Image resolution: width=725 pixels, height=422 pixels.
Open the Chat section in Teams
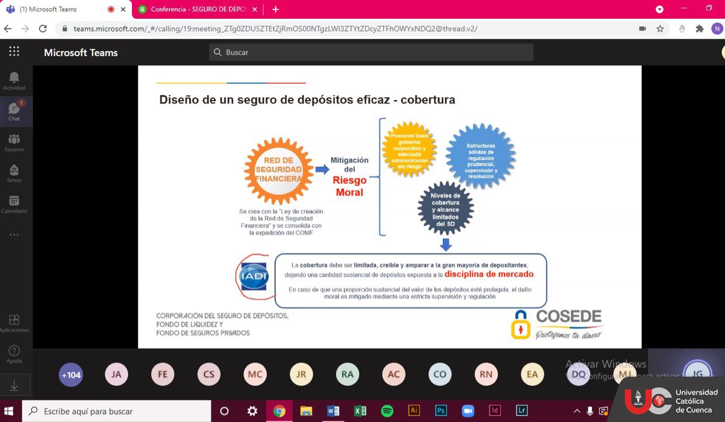[x=14, y=111]
